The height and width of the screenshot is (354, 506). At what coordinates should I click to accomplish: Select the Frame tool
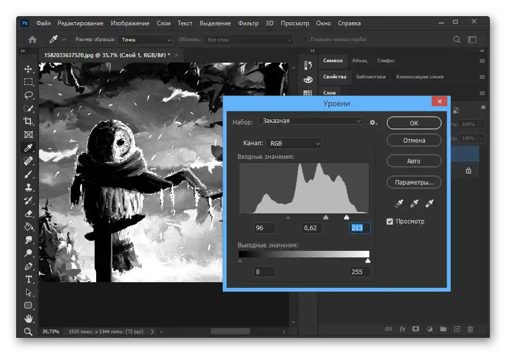[28, 135]
